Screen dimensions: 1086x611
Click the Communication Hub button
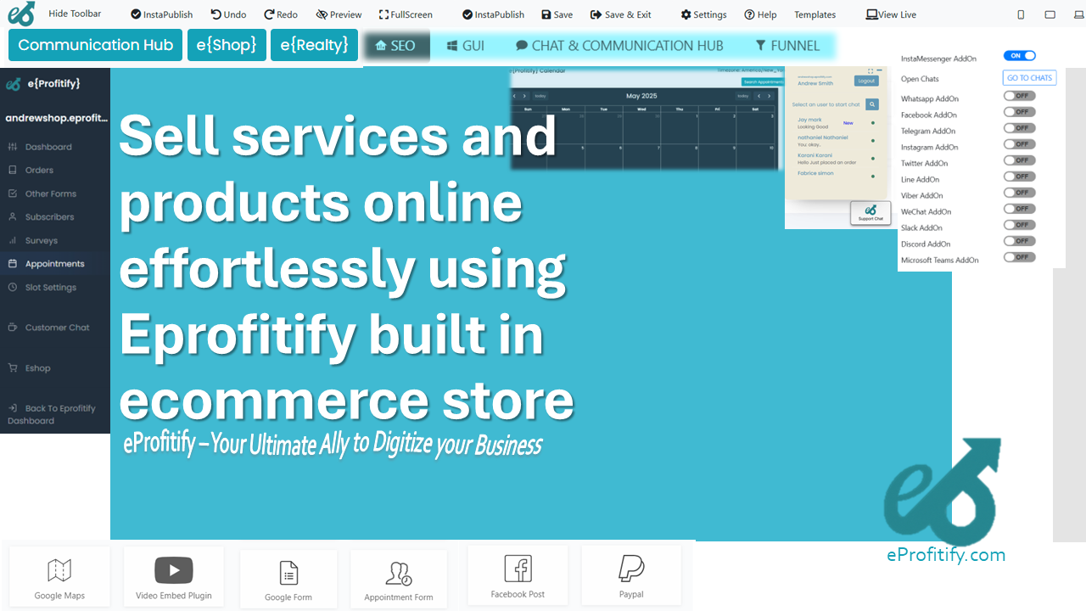coord(96,45)
